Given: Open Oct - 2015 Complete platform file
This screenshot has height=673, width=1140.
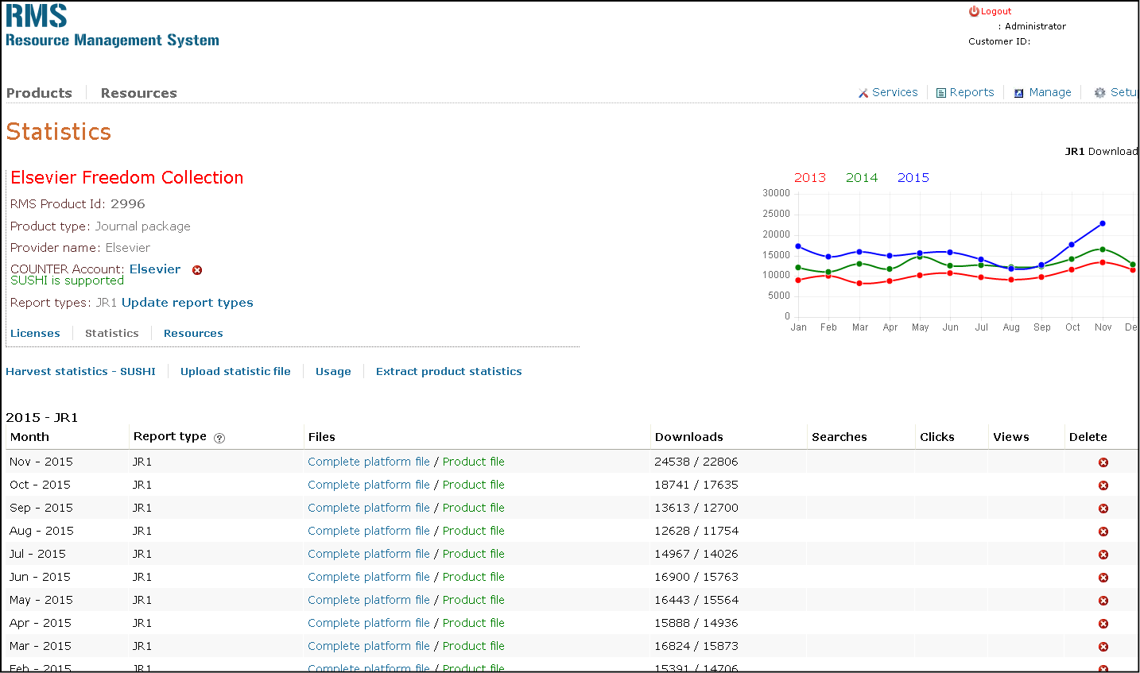Looking at the screenshot, I should coord(369,485).
